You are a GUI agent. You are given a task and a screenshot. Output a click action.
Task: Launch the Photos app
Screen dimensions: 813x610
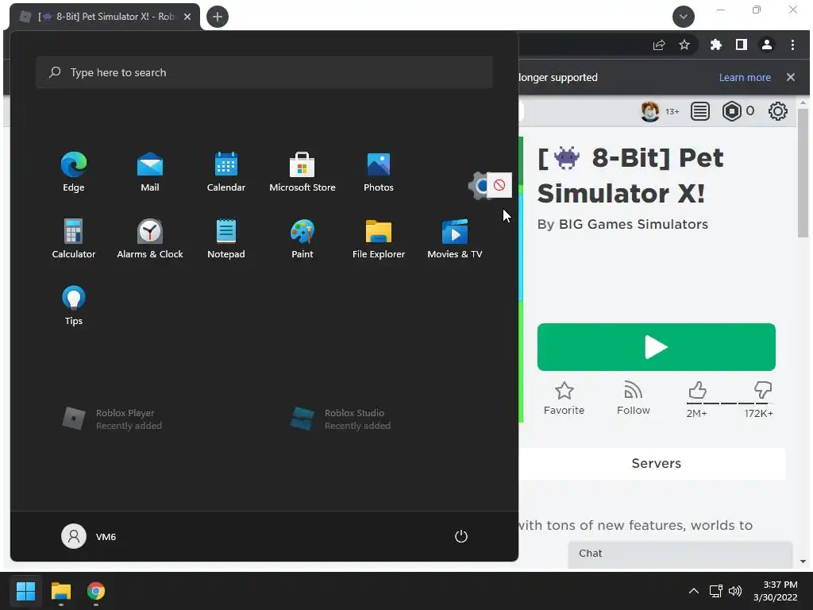tap(379, 172)
